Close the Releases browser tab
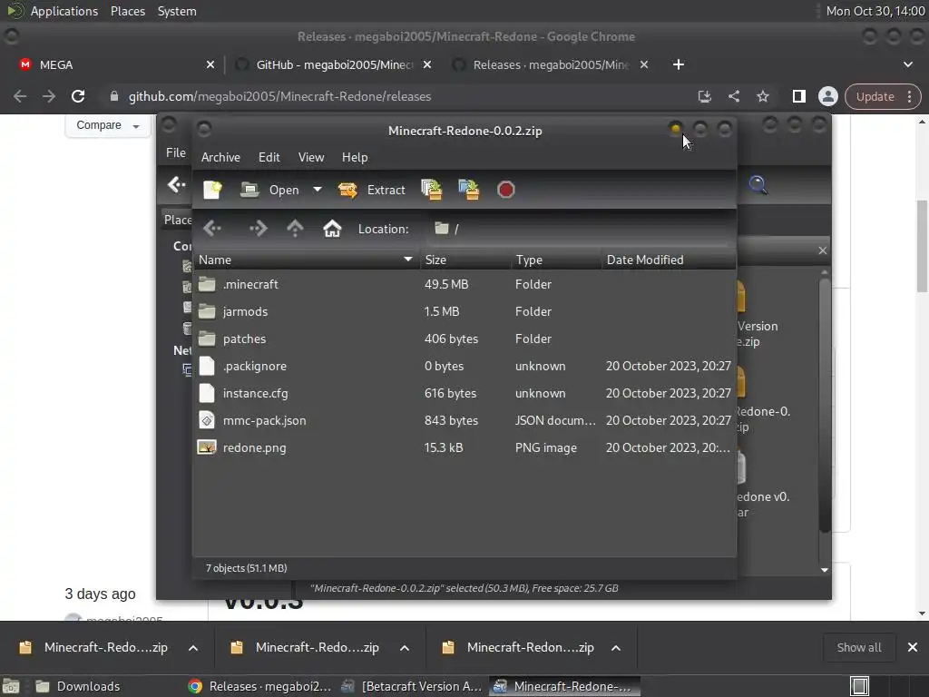 (x=644, y=64)
